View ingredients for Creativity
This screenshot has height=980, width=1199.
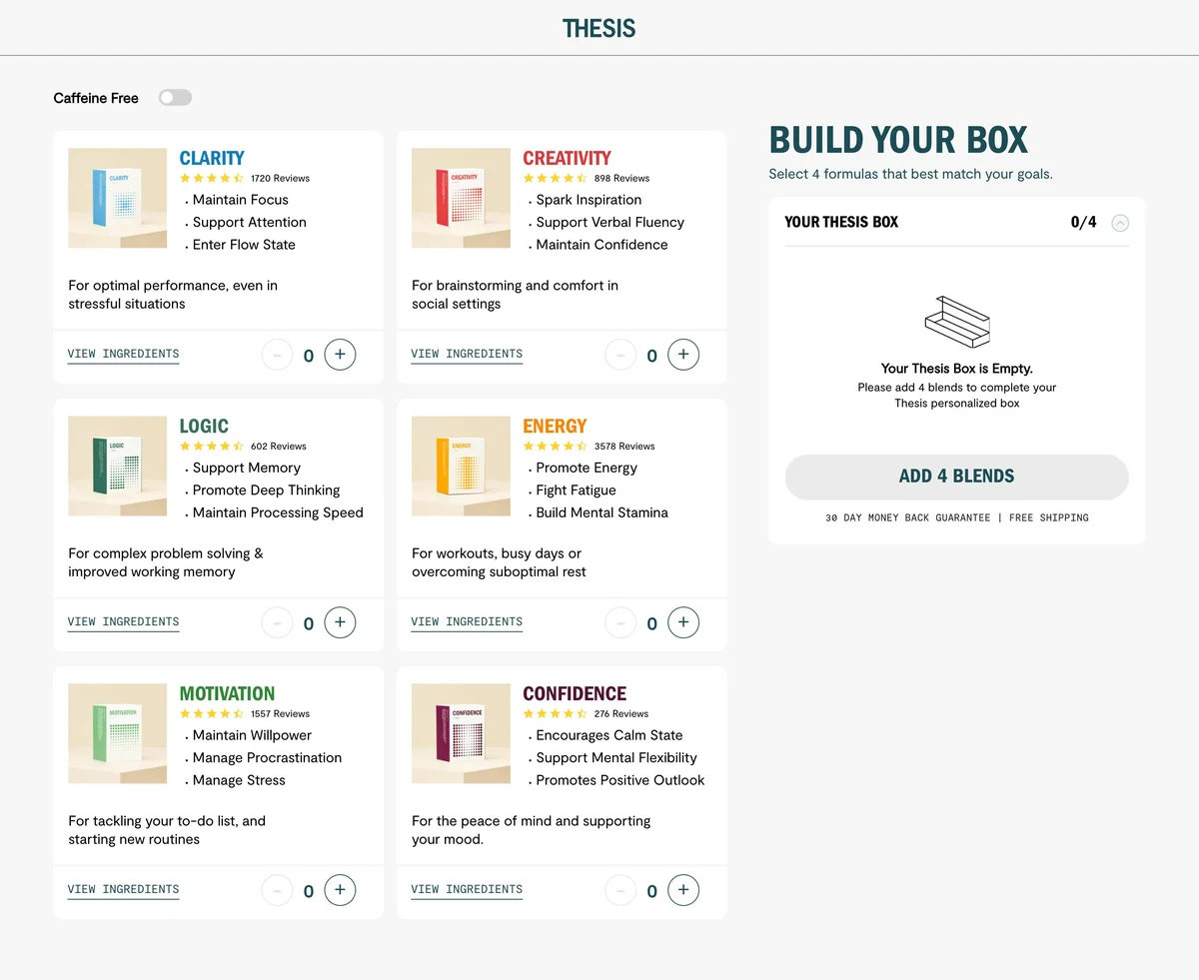click(x=467, y=354)
